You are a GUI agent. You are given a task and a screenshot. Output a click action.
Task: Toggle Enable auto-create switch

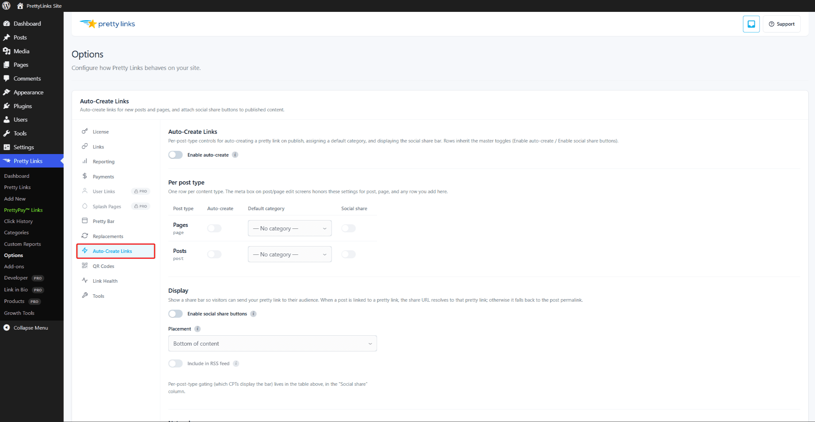pyautogui.click(x=175, y=155)
